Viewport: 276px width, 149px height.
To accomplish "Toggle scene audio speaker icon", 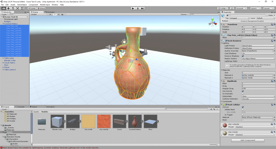I will pos(59,14).
